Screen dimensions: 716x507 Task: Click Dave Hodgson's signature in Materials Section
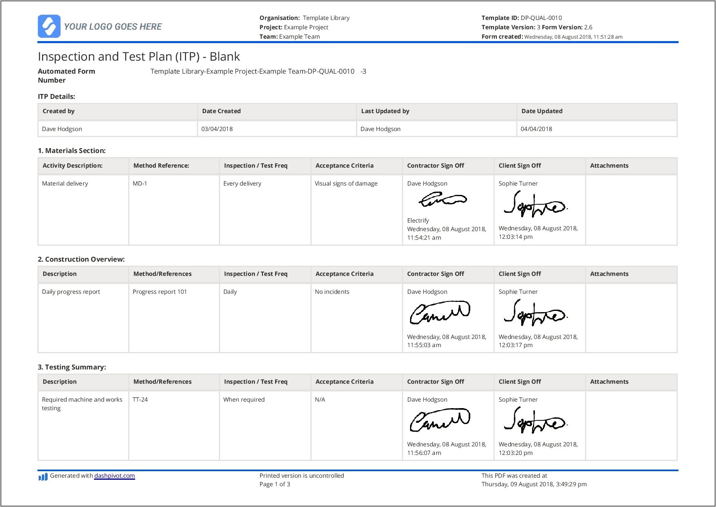[443, 200]
